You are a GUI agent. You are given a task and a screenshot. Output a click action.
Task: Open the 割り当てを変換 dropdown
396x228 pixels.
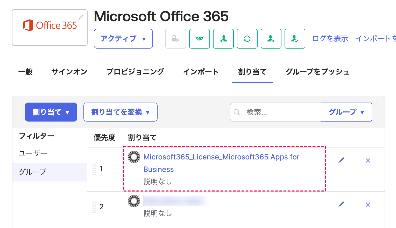point(120,112)
